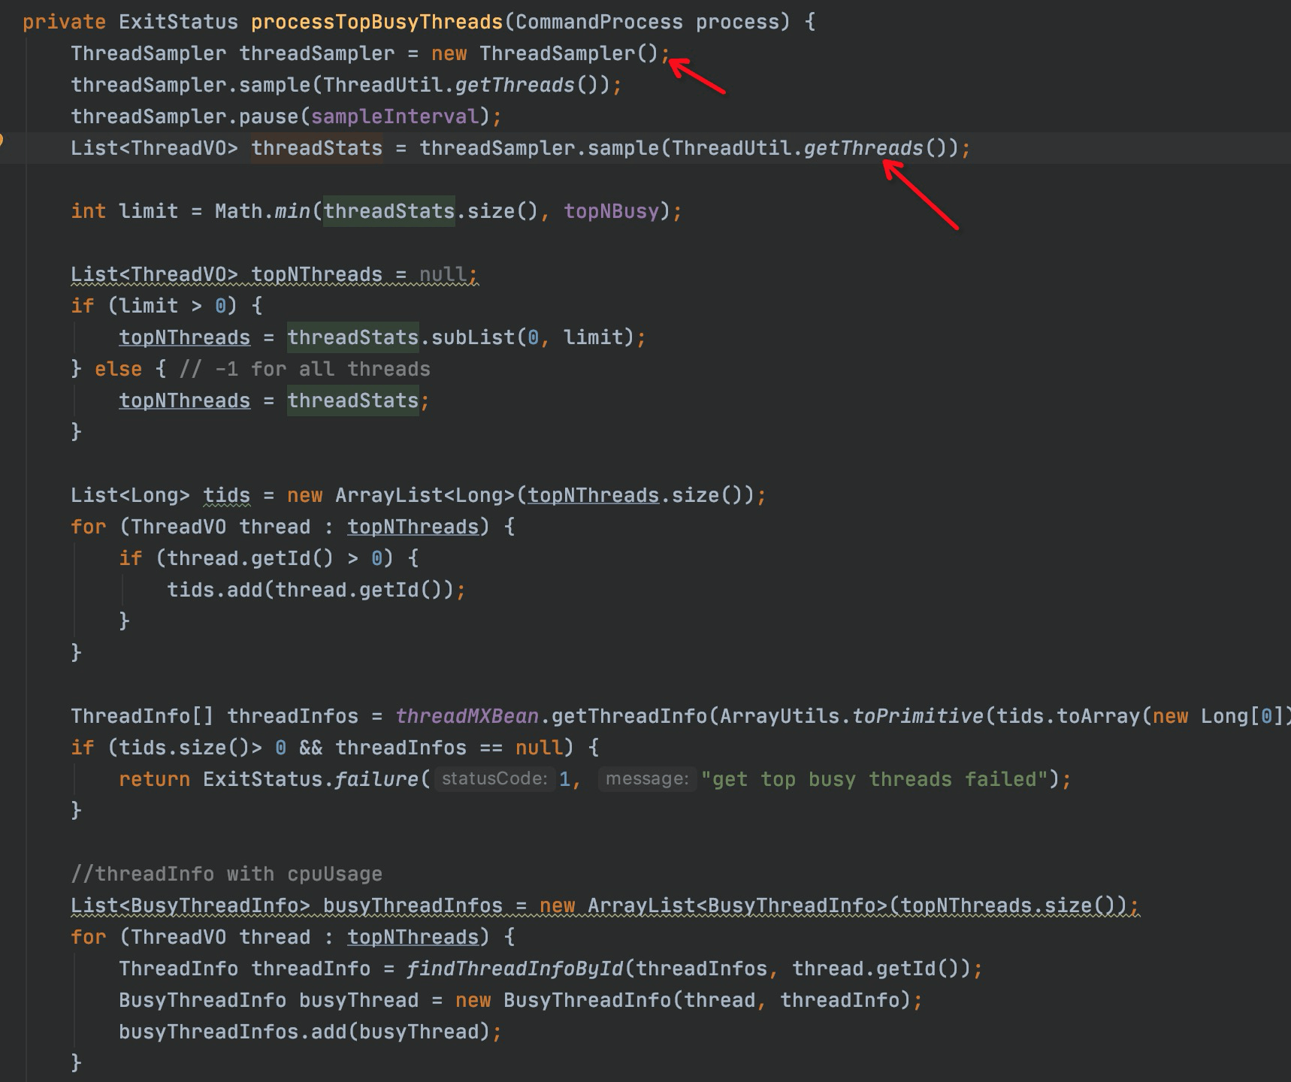
Task: Click the null value assigned to topNThreads
Action: pos(443,274)
